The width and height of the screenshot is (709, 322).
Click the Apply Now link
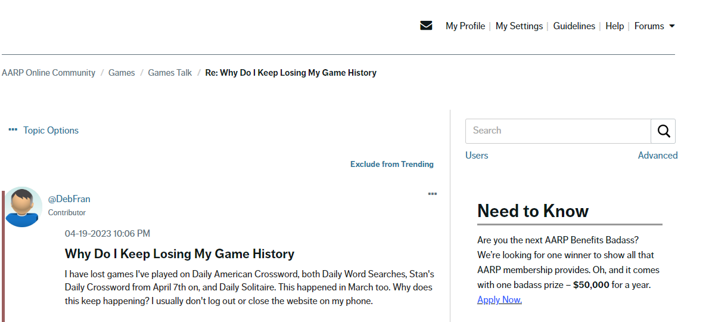499,300
